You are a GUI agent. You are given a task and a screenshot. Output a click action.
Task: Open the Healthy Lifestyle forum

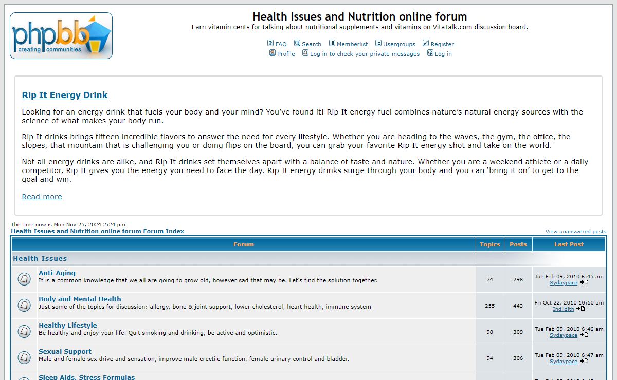point(67,326)
